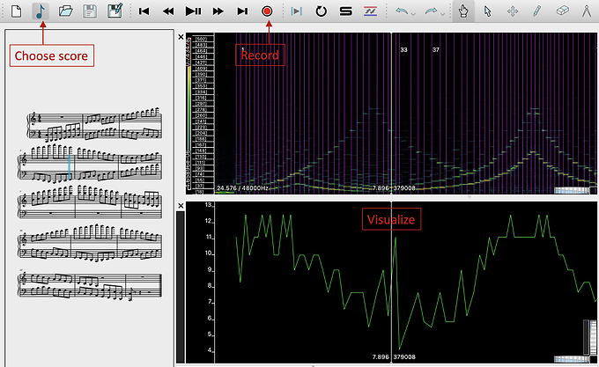Save session with the floppy disk icon

pos(89,11)
